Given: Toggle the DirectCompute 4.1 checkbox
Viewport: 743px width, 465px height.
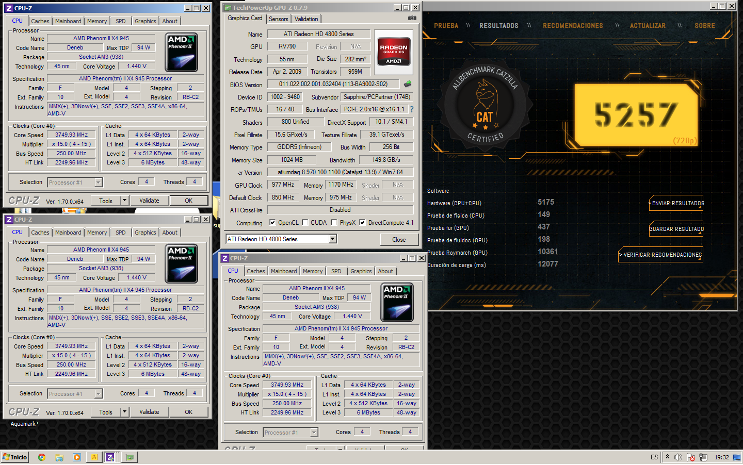Looking at the screenshot, I should [362, 223].
